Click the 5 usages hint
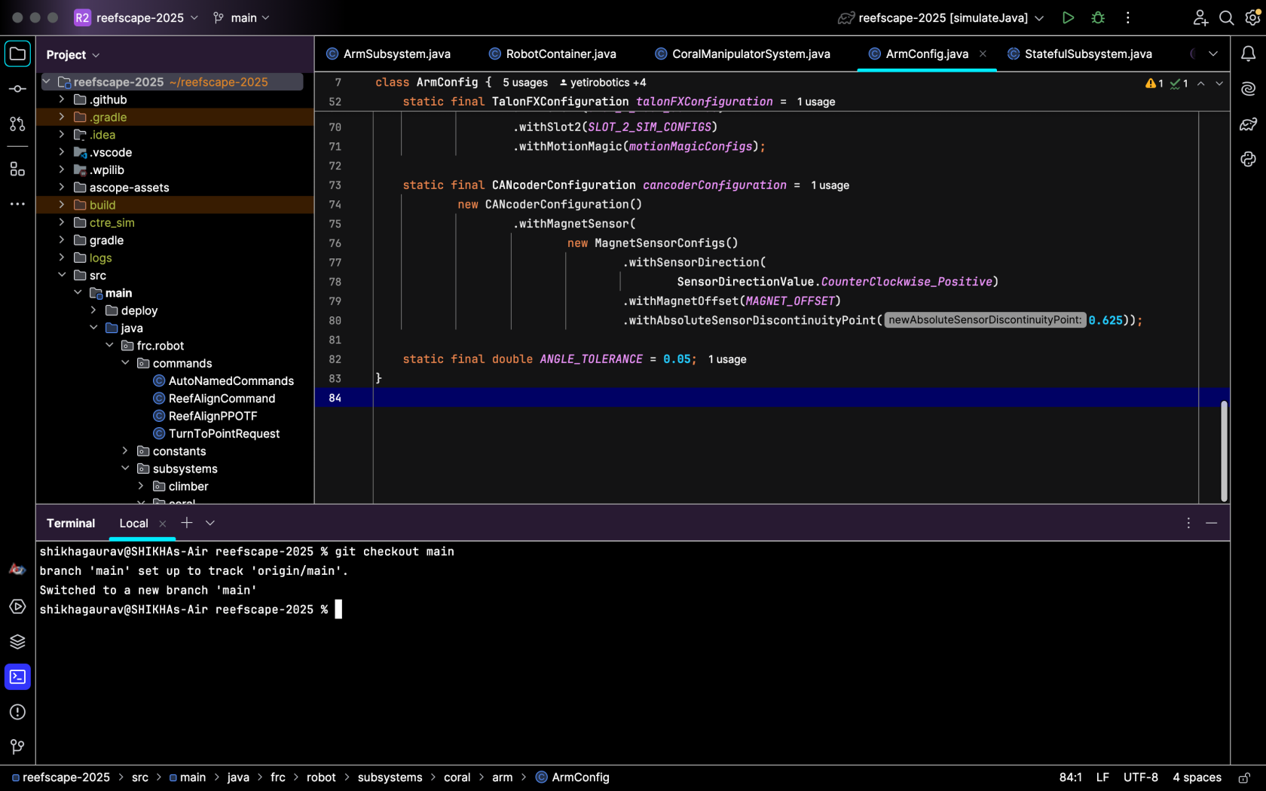 coord(525,83)
